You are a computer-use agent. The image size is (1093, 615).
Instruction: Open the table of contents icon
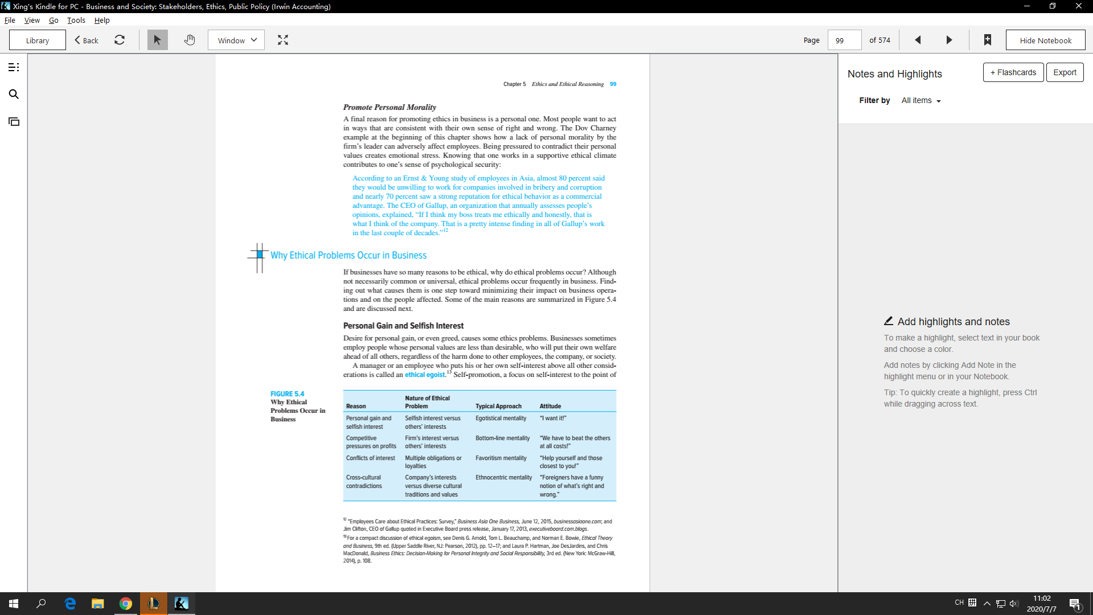point(14,67)
